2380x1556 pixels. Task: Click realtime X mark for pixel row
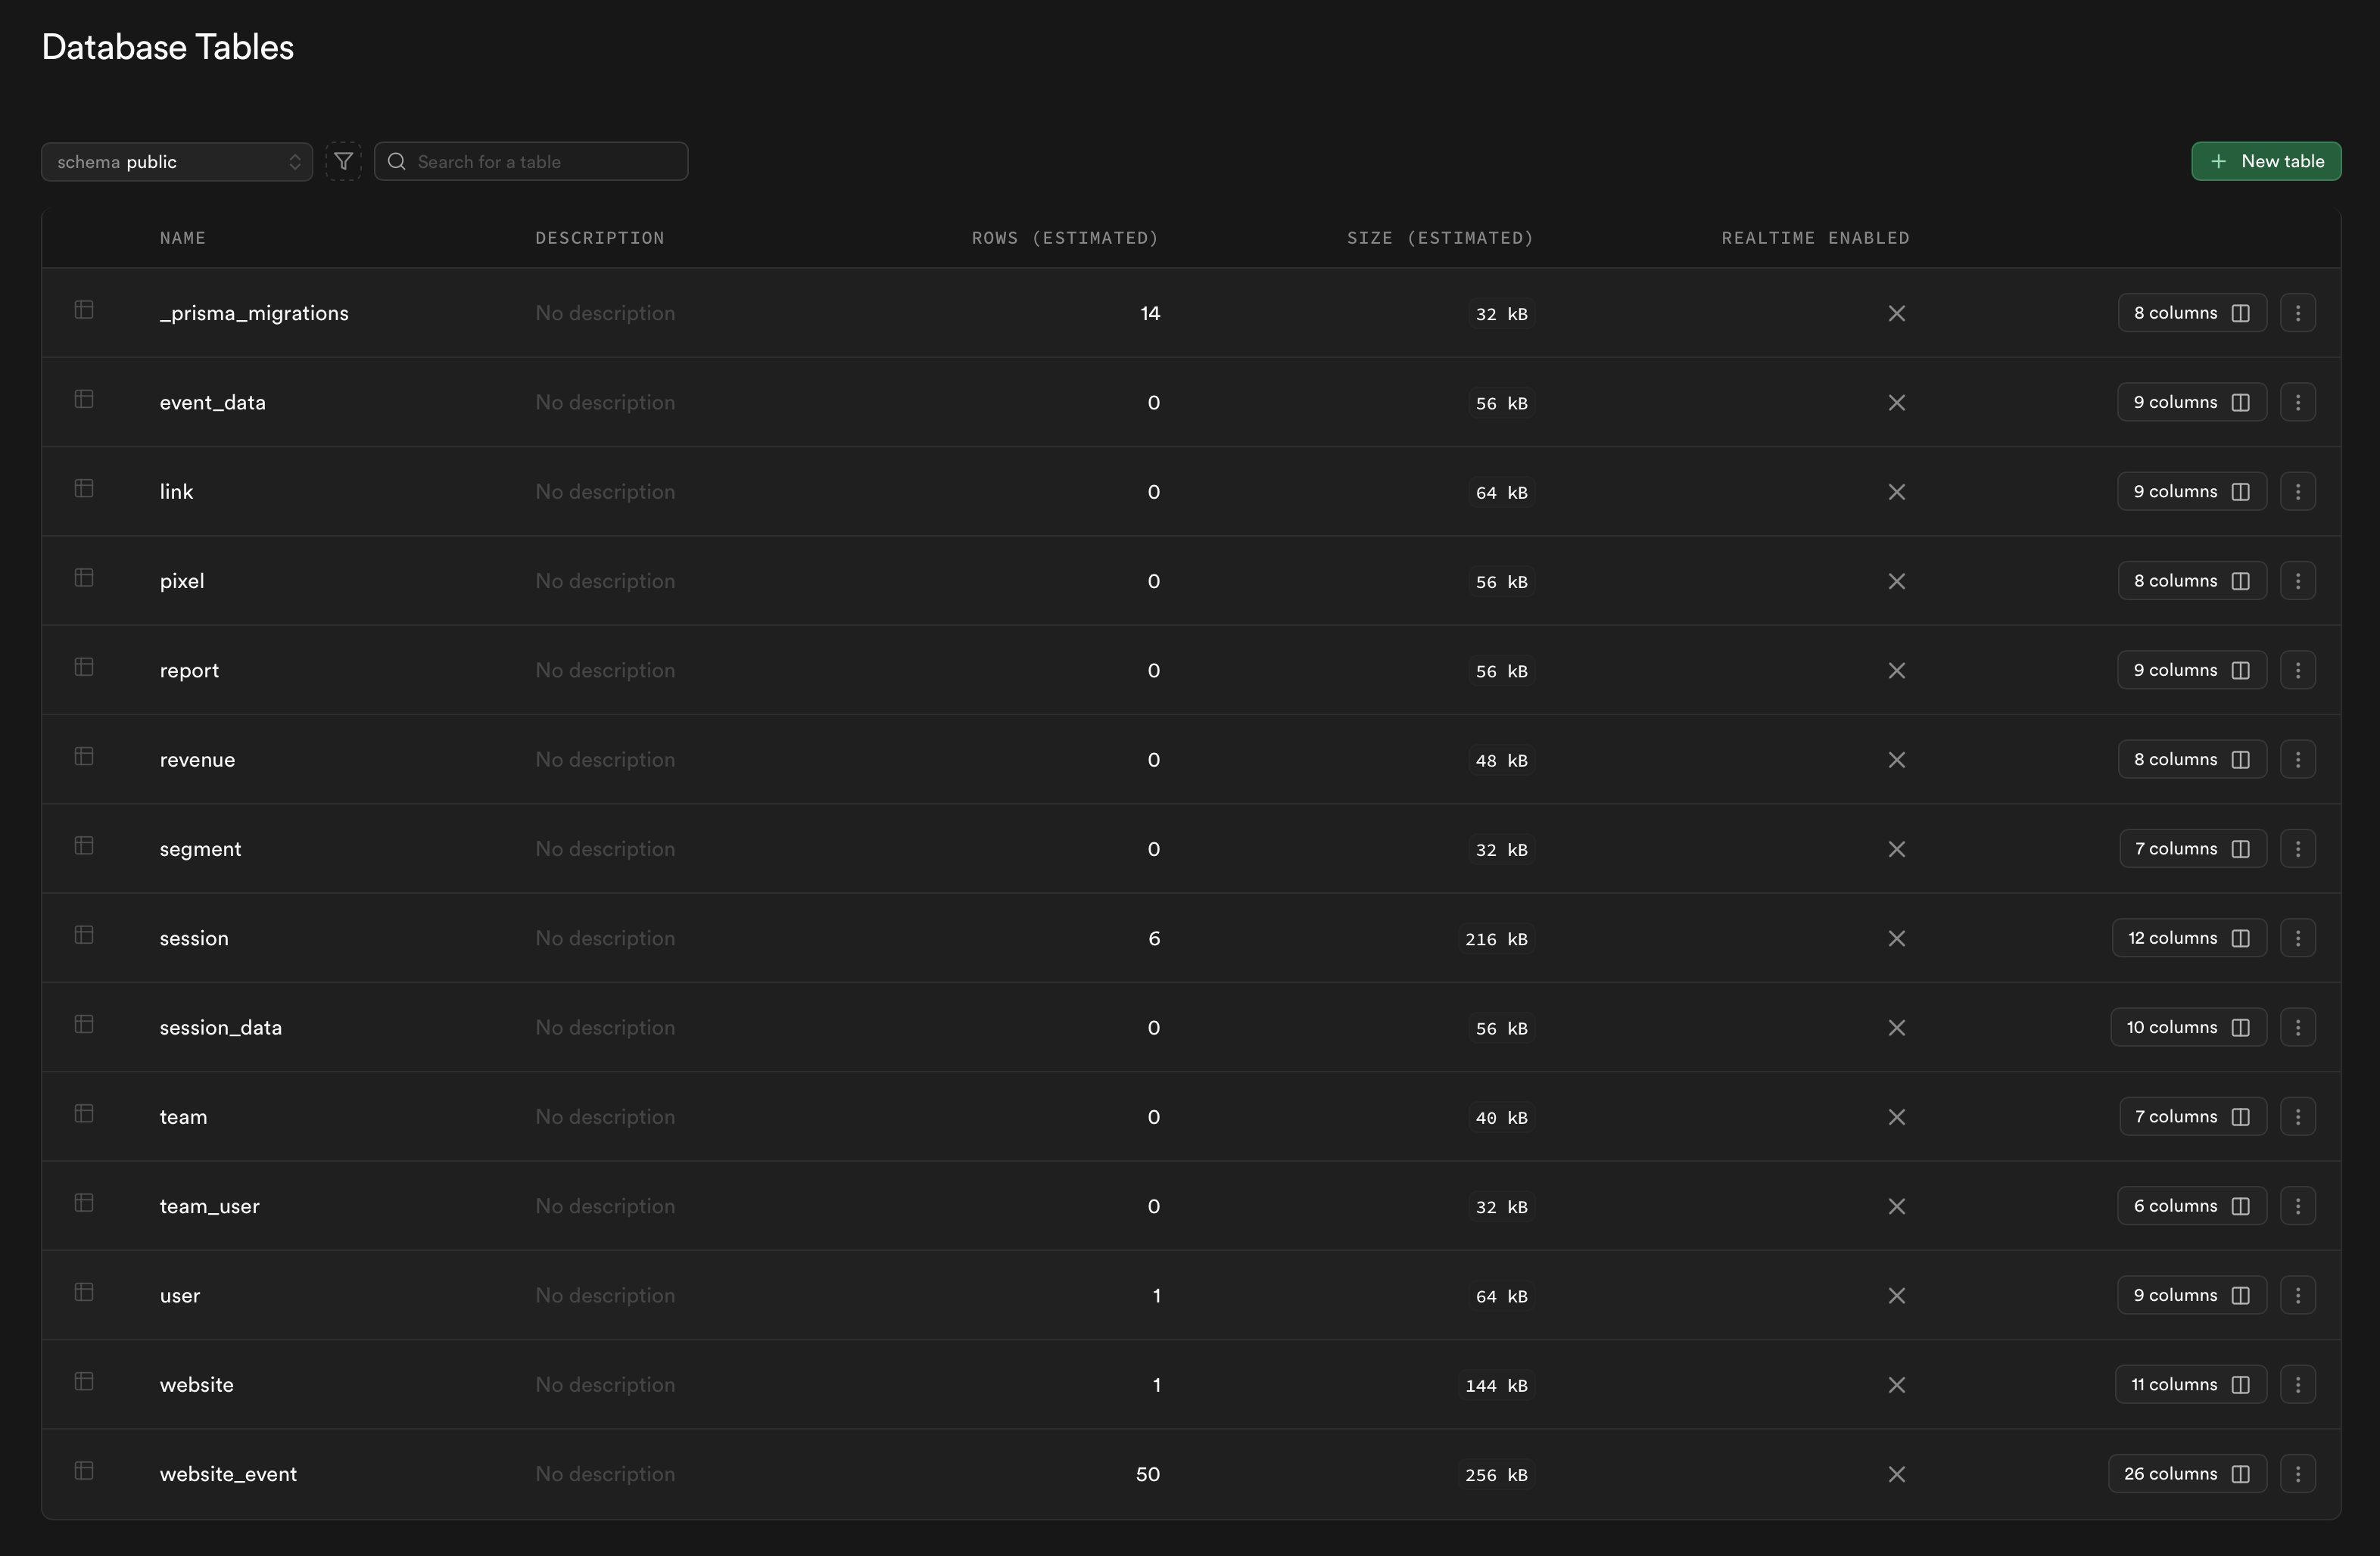click(x=1896, y=581)
